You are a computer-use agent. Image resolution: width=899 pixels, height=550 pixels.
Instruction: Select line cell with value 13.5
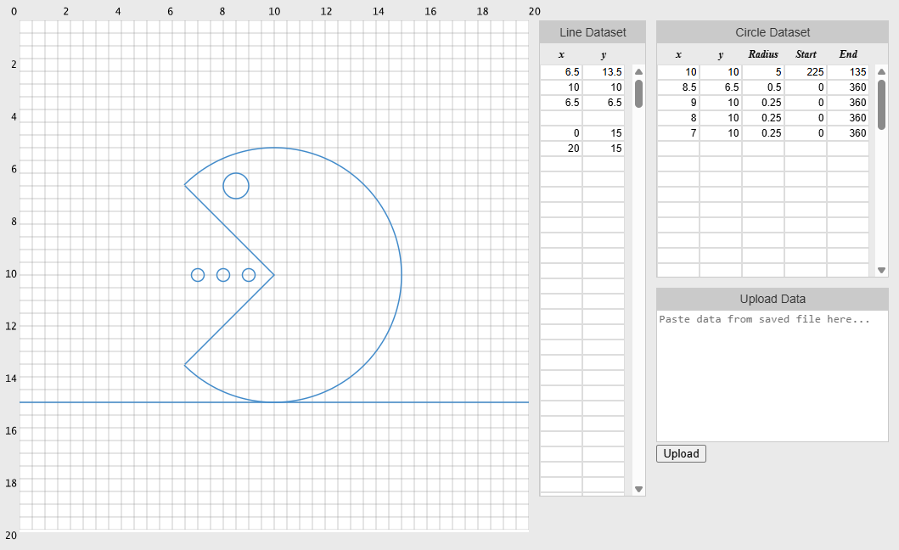pyautogui.click(x=604, y=71)
